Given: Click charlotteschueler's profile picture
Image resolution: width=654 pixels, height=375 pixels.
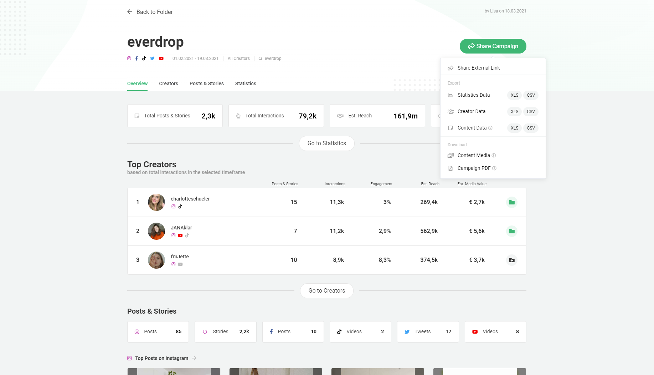Looking at the screenshot, I should 156,202.
